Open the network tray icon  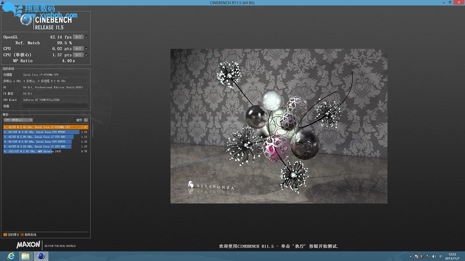click(428, 256)
